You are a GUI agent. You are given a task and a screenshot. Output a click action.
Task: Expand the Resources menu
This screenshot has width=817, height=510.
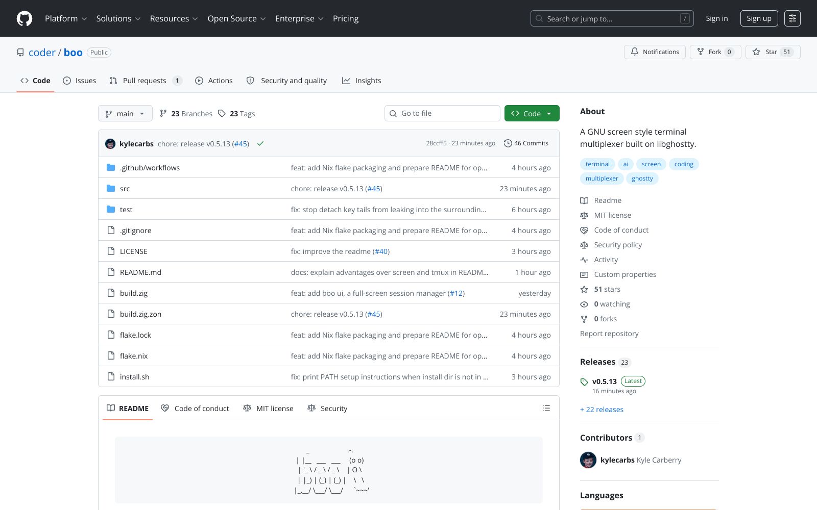[x=174, y=18]
